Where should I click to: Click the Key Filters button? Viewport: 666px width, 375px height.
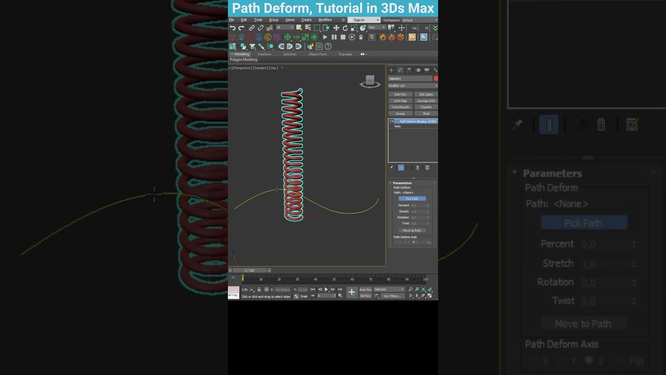(393, 296)
